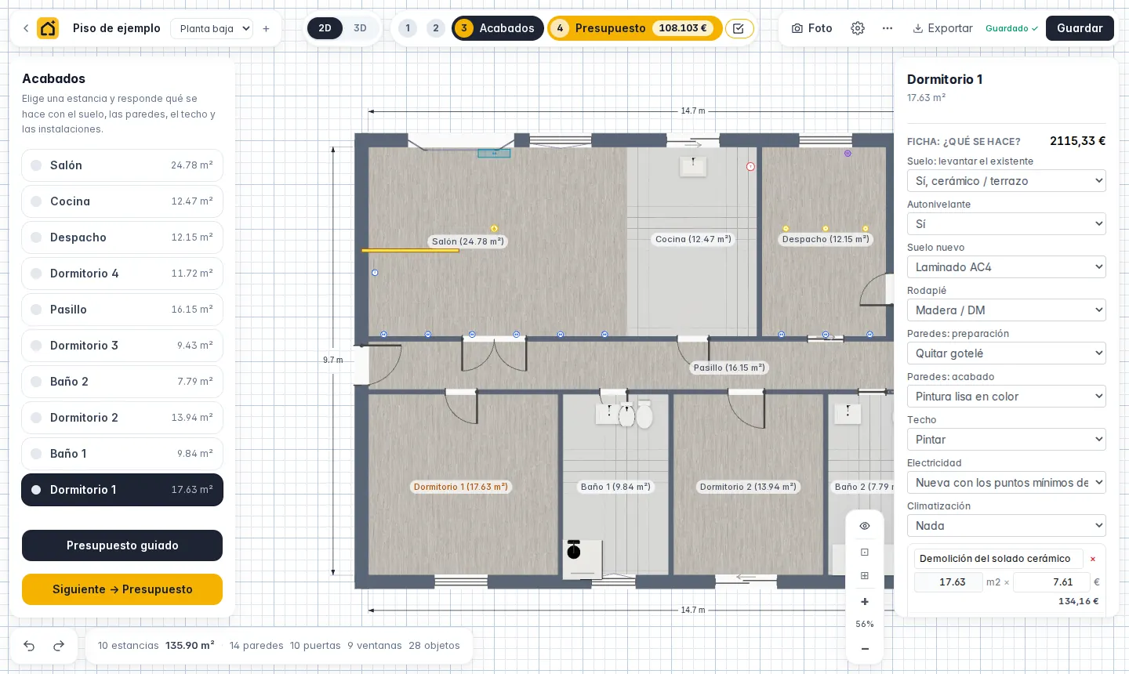Open the three-dot more options menu
Viewport: 1129px width, 674px height.
tap(888, 28)
